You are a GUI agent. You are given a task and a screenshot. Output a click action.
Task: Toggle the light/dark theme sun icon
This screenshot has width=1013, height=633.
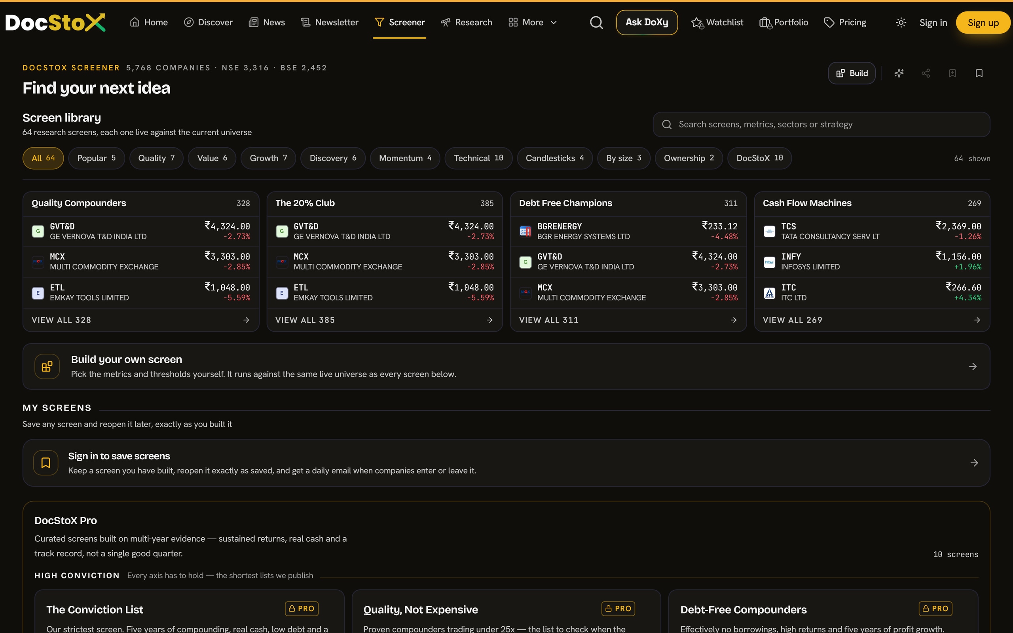(x=901, y=23)
